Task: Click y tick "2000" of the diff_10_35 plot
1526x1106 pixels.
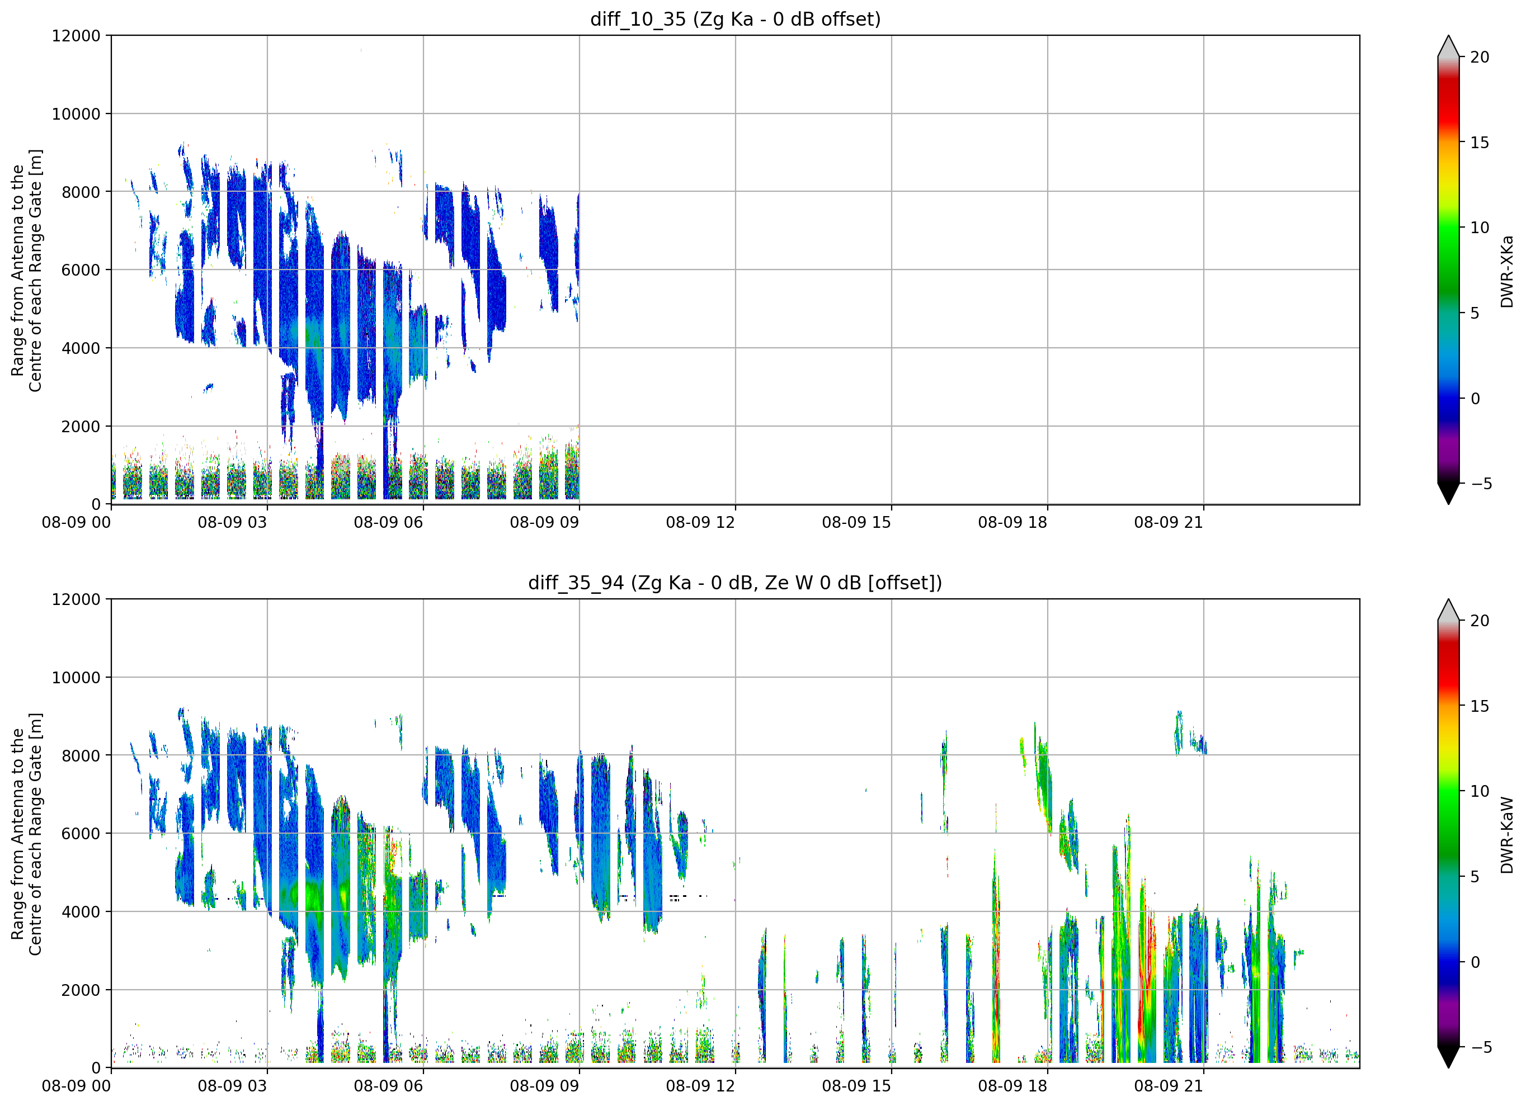Action: pyautogui.click(x=81, y=427)
